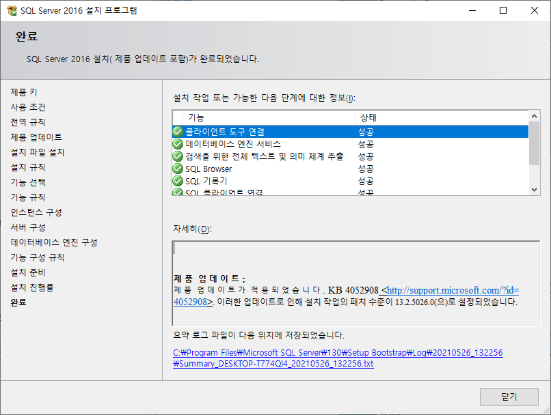This screenshot has height=415, width=551.
Task: Minimize the SQL Server 2016 setup window
Action: click(472, 10)
